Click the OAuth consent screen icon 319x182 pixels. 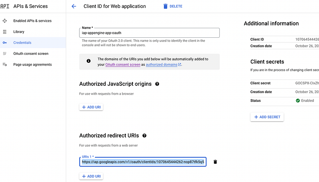[x=5, y=54]
